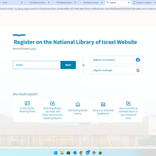Viewport: 156px width, 156px height.
Task: Open File Explorer from the taskbar
Action: coord(62,153)
